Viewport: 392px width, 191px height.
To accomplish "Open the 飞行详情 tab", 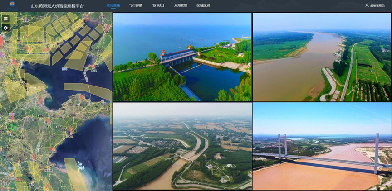I will (x=135, y=5).
